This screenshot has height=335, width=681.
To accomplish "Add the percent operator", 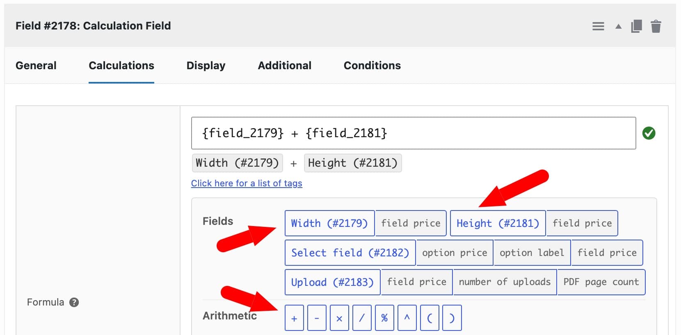I will click(384, 318).
